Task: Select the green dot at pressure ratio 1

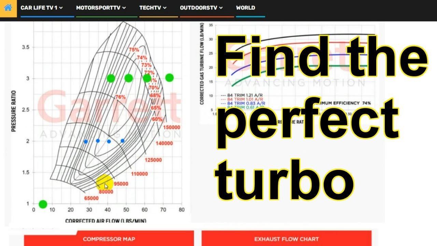Action: 42,204
